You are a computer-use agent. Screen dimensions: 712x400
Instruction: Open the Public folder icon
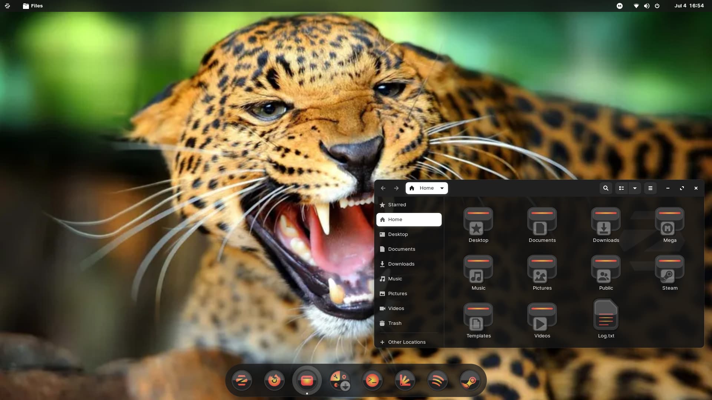[x=606, y=269]
